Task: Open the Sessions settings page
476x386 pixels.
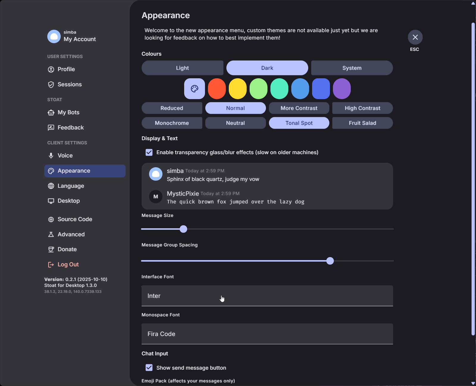Action: click(x=85, y=85)
